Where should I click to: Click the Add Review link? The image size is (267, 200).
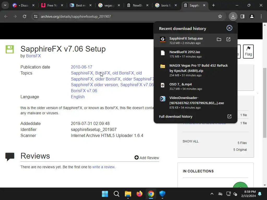click(x=147, y=158)
